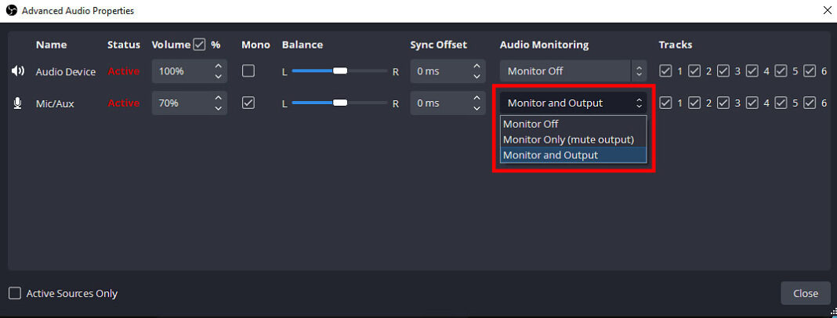Image resolution: width=837 pixels, height=318 pixels.
Task: Click the Close button
Action: pyautogui.click(x=806, y=294)
